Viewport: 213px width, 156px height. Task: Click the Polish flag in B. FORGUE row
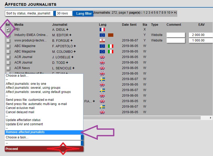(102, 40)
